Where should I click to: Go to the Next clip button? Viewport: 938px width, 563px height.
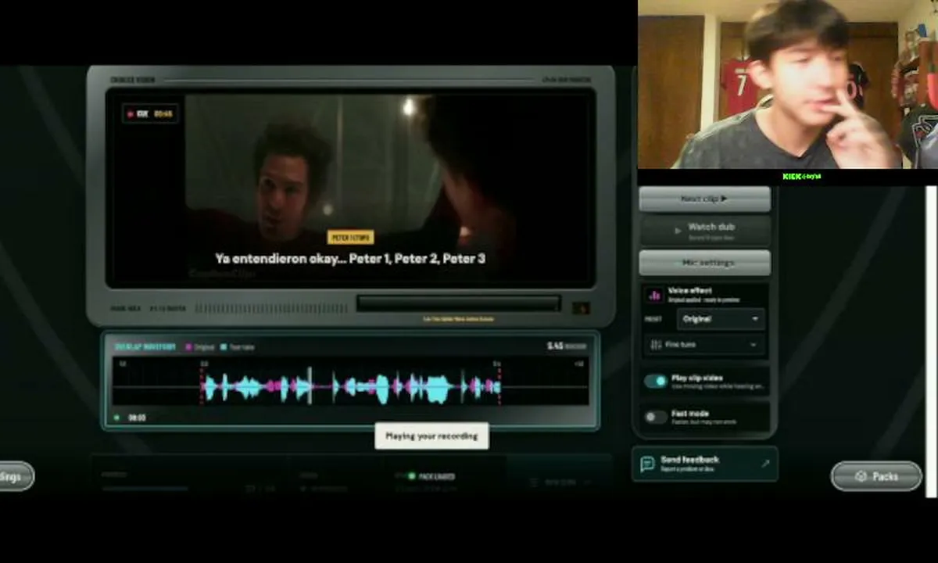pos(704,199)
